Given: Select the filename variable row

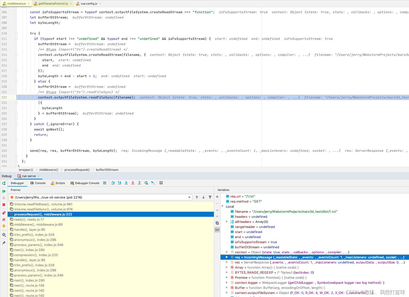Looking at the screenshot, I should tap(315, 211).
